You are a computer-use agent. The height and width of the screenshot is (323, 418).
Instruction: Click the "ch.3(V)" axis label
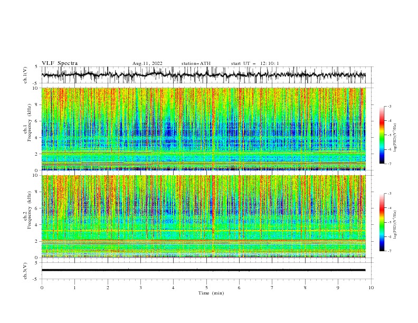tap(25, 271)
